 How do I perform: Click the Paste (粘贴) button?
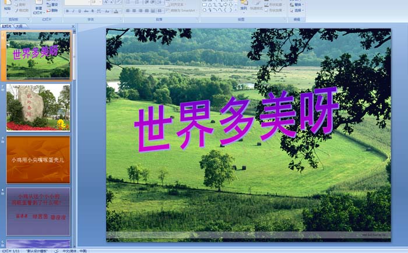click(7, 6)
